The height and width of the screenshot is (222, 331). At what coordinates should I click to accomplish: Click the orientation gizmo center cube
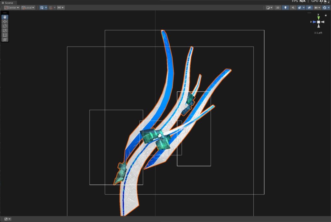click(x=318, y=22)
